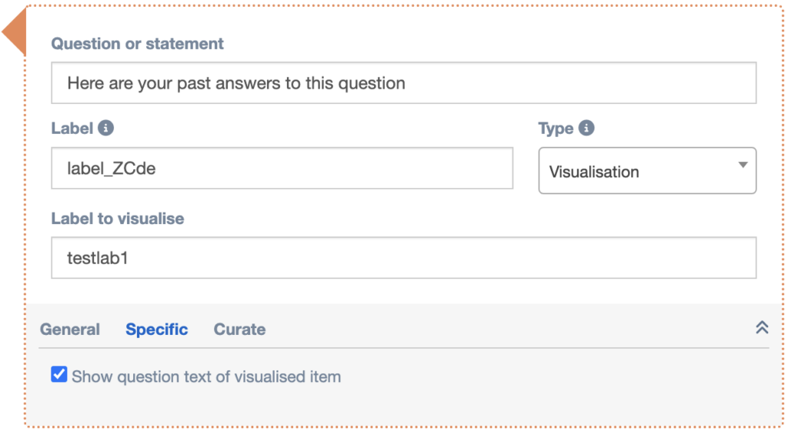Click the 'Type' field heading text
This screenshot has height=432, width=788.
[x=556, y=129]
